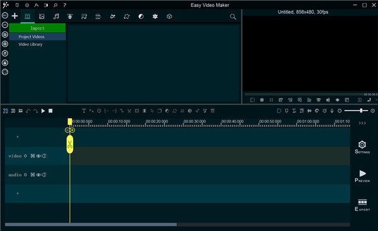Screen dimensions: 378x231
Task: Open the snowflake particle effects tab
Action: [155, 16]
